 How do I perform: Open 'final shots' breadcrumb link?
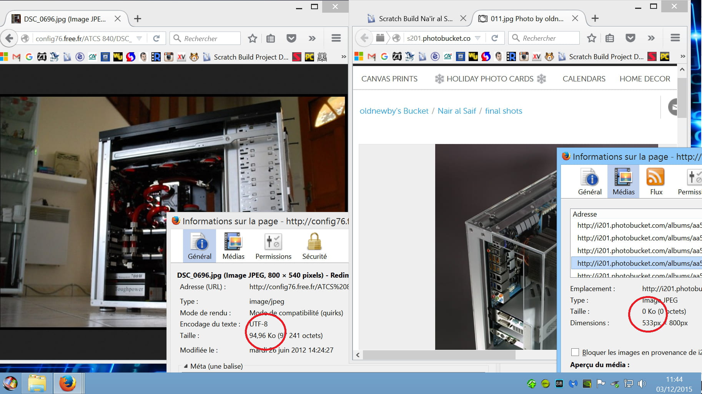[x=504, y=111]
